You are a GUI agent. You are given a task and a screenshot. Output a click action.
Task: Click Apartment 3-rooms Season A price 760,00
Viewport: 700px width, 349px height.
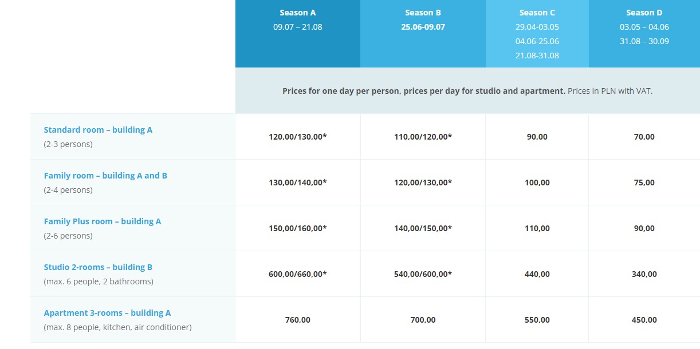coord(297,320)
